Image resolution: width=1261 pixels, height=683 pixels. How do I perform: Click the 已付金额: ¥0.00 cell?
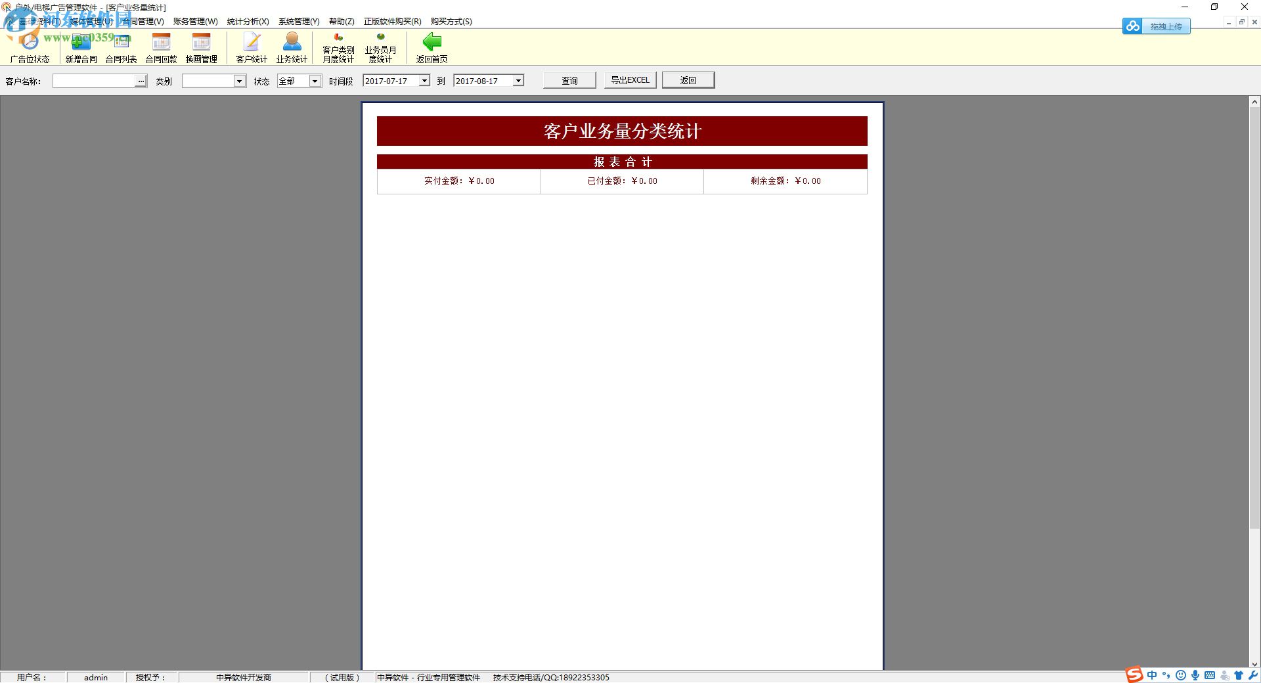point(622,181)
